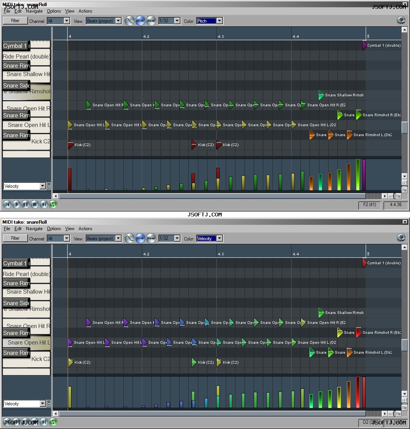Click the Filter button in Pitch-colored editor

click(x=15, y=21)
